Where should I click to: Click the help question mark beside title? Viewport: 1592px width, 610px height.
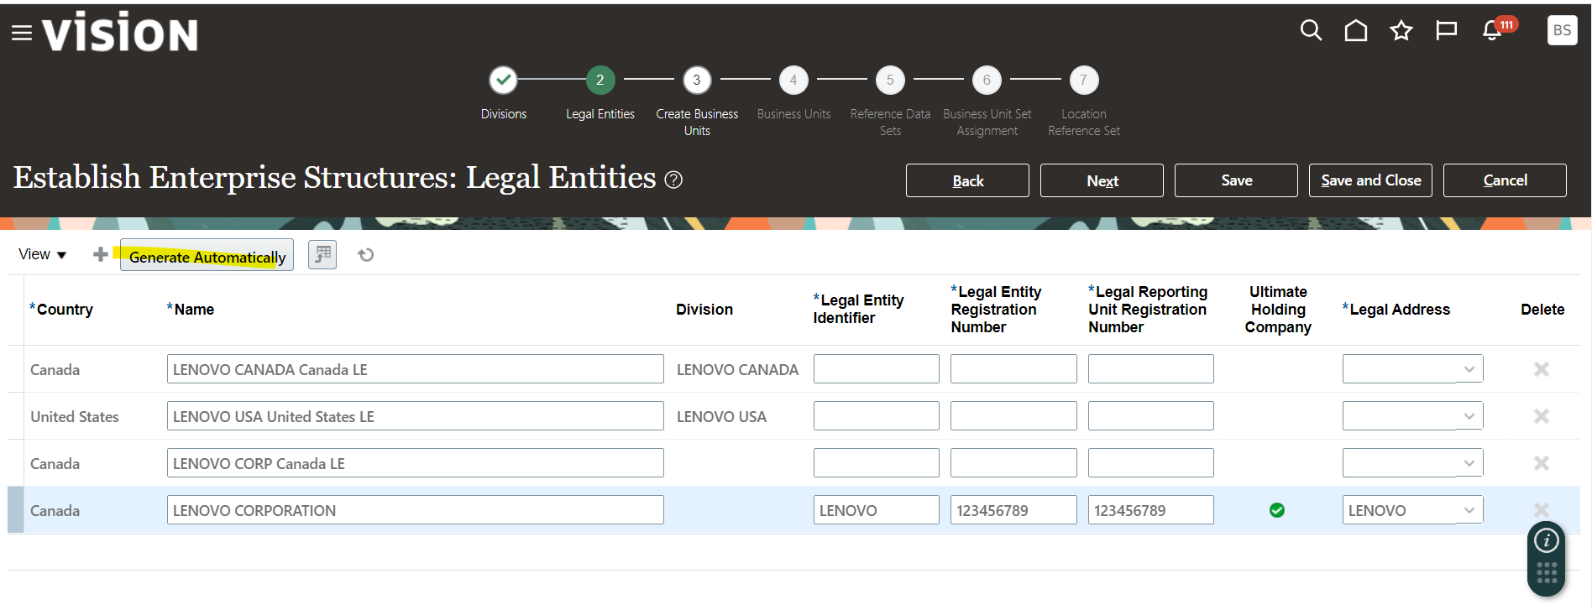pos(673,180)
